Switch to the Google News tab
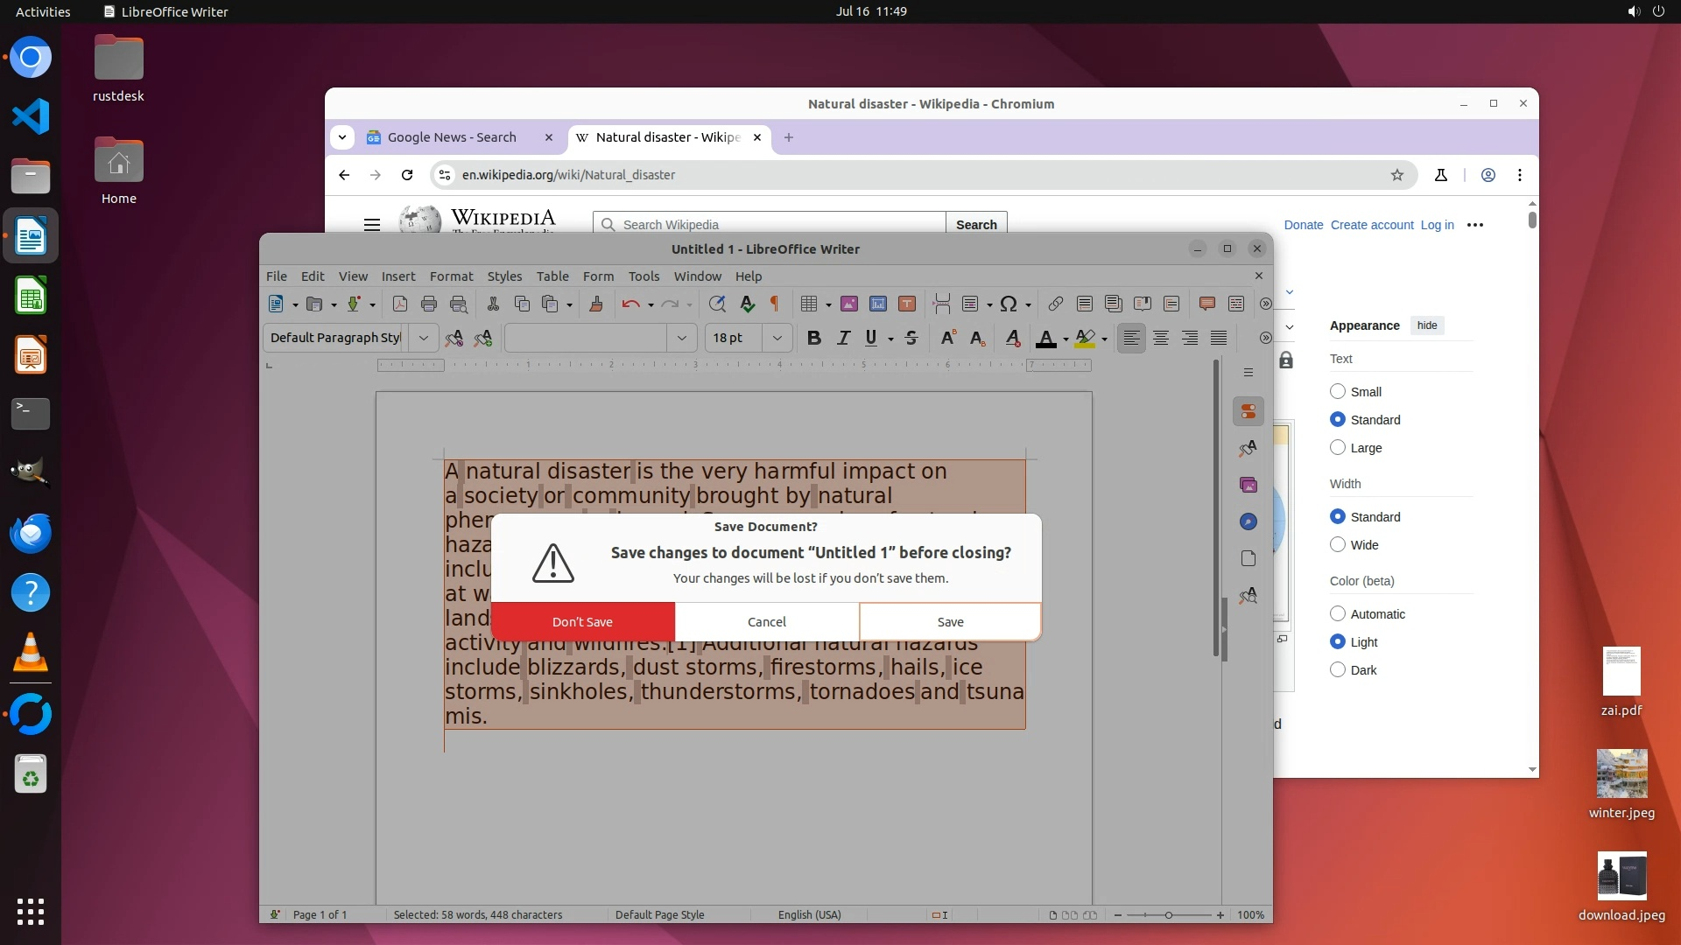 [451, 137]
